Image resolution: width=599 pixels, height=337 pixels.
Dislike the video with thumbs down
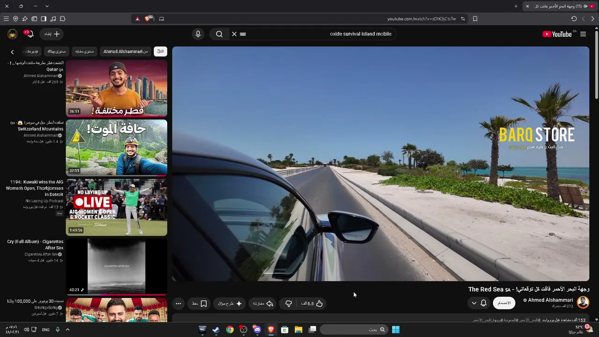(x=288, y=304)
